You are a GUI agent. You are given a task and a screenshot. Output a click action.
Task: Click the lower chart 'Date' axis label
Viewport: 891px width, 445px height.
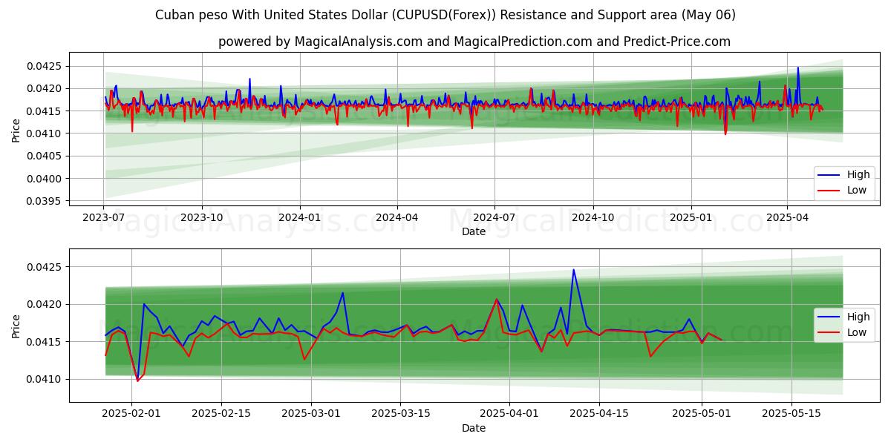click(x=474, y=428)
